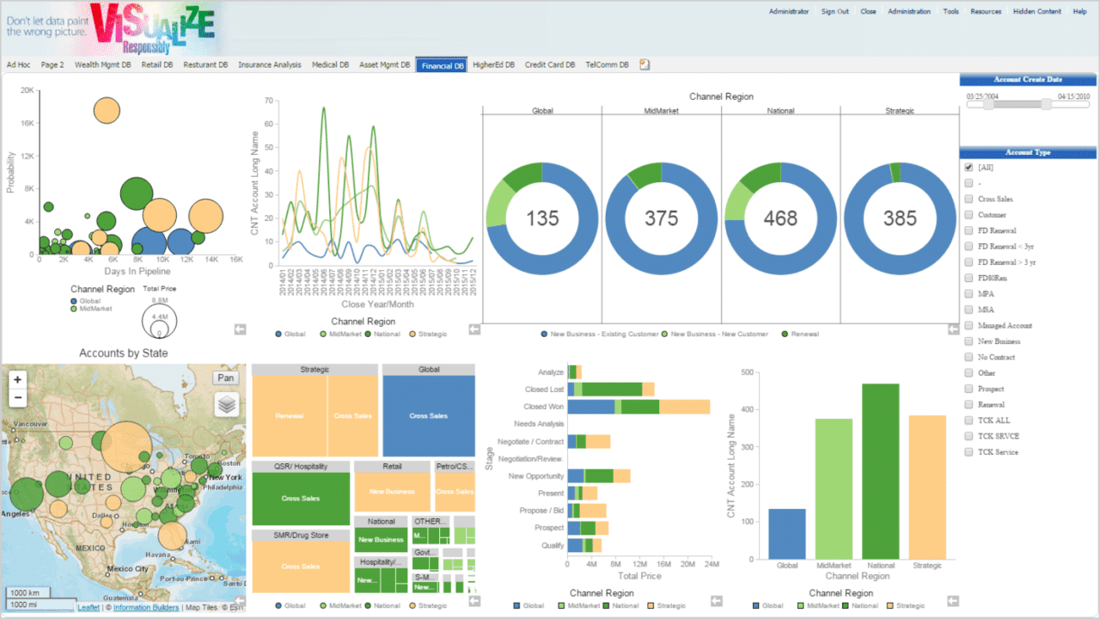Check the Cross Sales account type
Viewport: 1100px width, 619px height.
coord(970,199)
